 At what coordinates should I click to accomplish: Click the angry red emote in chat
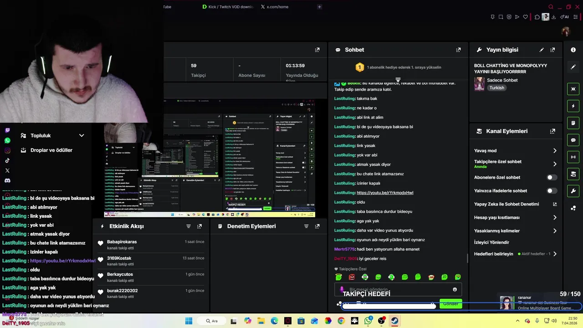click(x=352, y=277)
